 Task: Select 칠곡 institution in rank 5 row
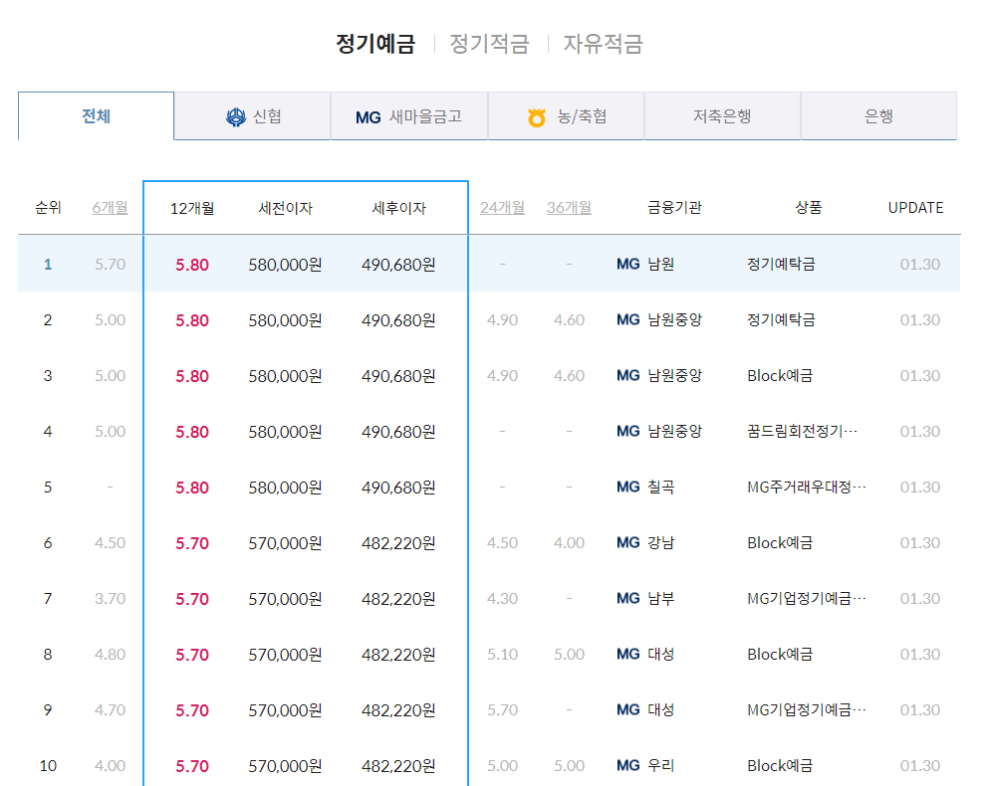[x=661, y=487]
